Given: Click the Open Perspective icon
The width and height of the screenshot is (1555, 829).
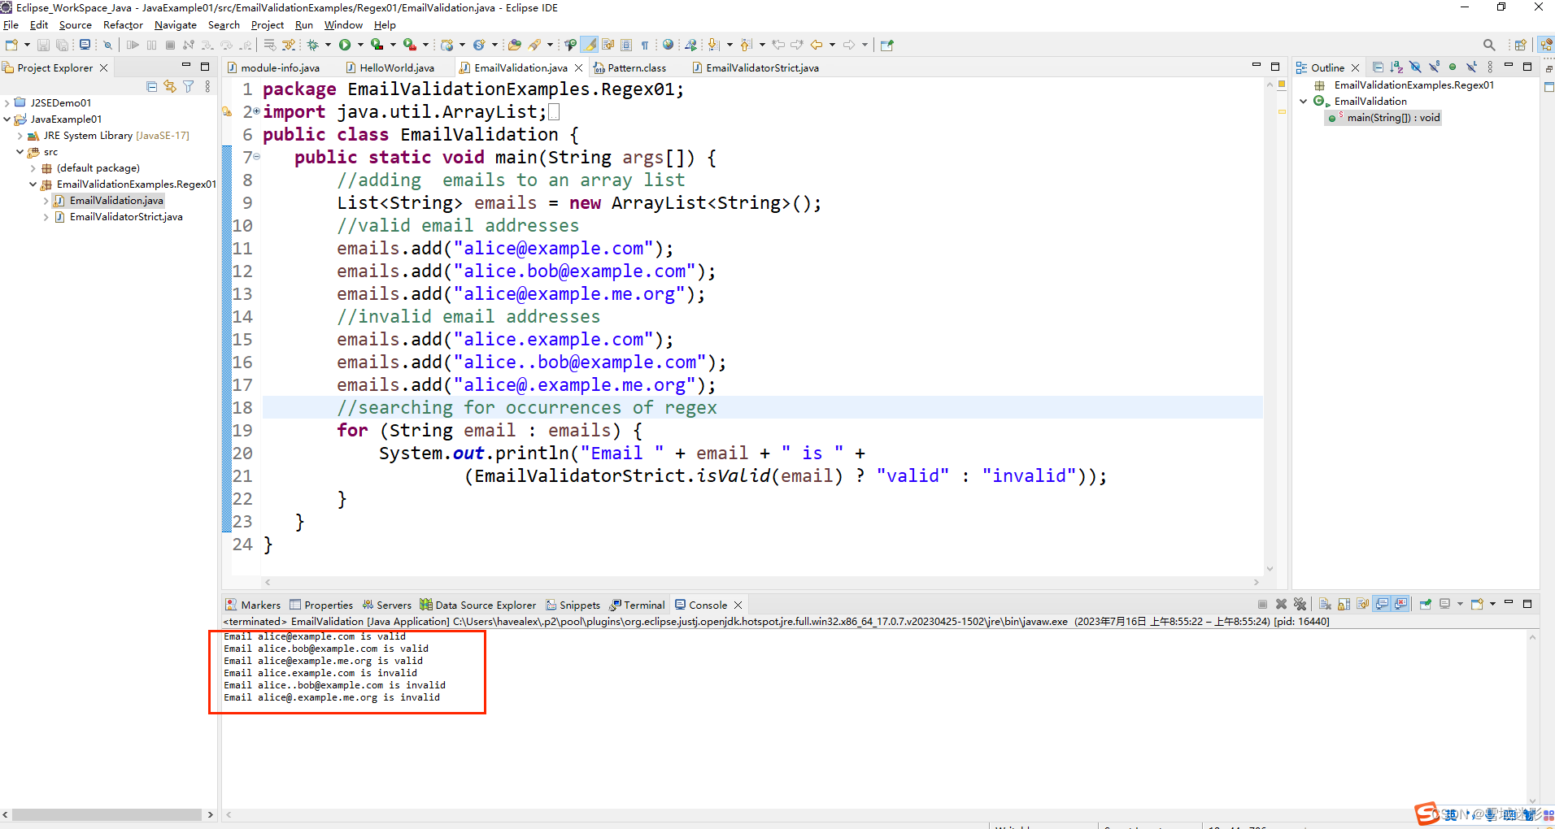Looking at the screenshot, I should 1520,45.
